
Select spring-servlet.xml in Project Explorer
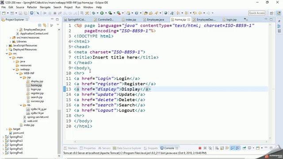[x=38, y=117]
